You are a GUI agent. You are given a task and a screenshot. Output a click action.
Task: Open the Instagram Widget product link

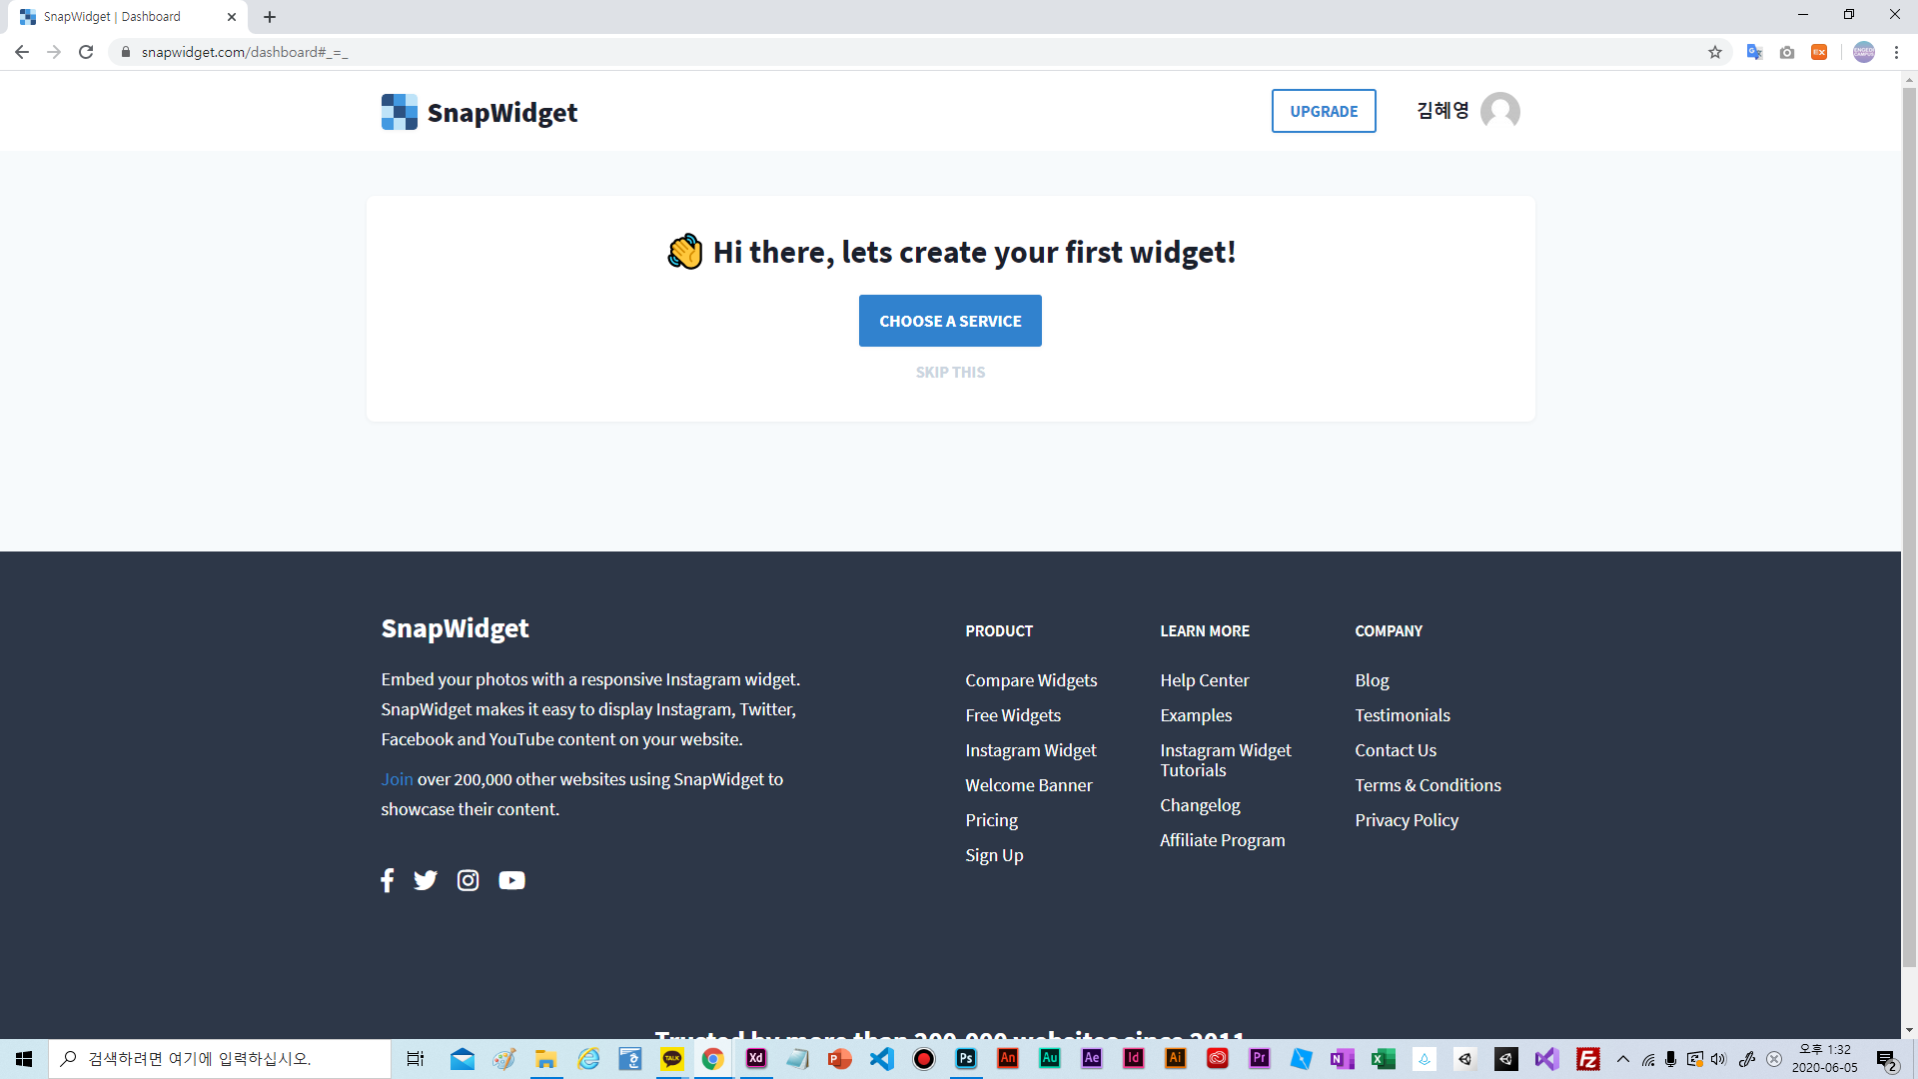(x=1031, y=750)
